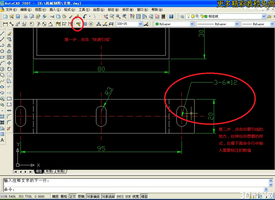The width and height of the screenshot is (275, 200).
Task: Click the 模型 button in status bar
Action: point(145,196)
